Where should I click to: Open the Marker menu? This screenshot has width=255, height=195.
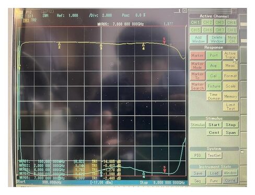click(198, 55)
